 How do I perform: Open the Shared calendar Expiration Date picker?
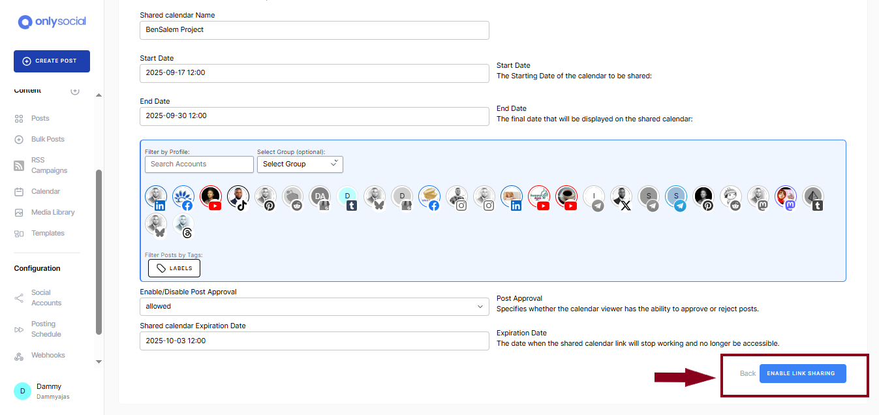(x=314, y=341)
